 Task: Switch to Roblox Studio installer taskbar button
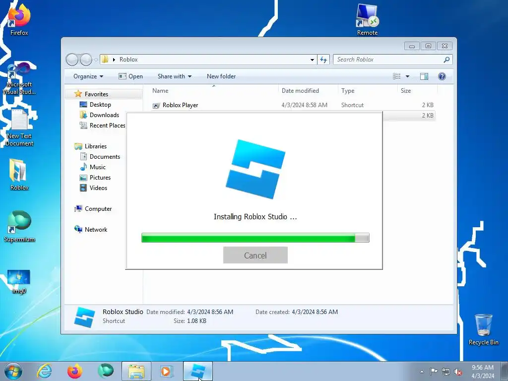198,371
